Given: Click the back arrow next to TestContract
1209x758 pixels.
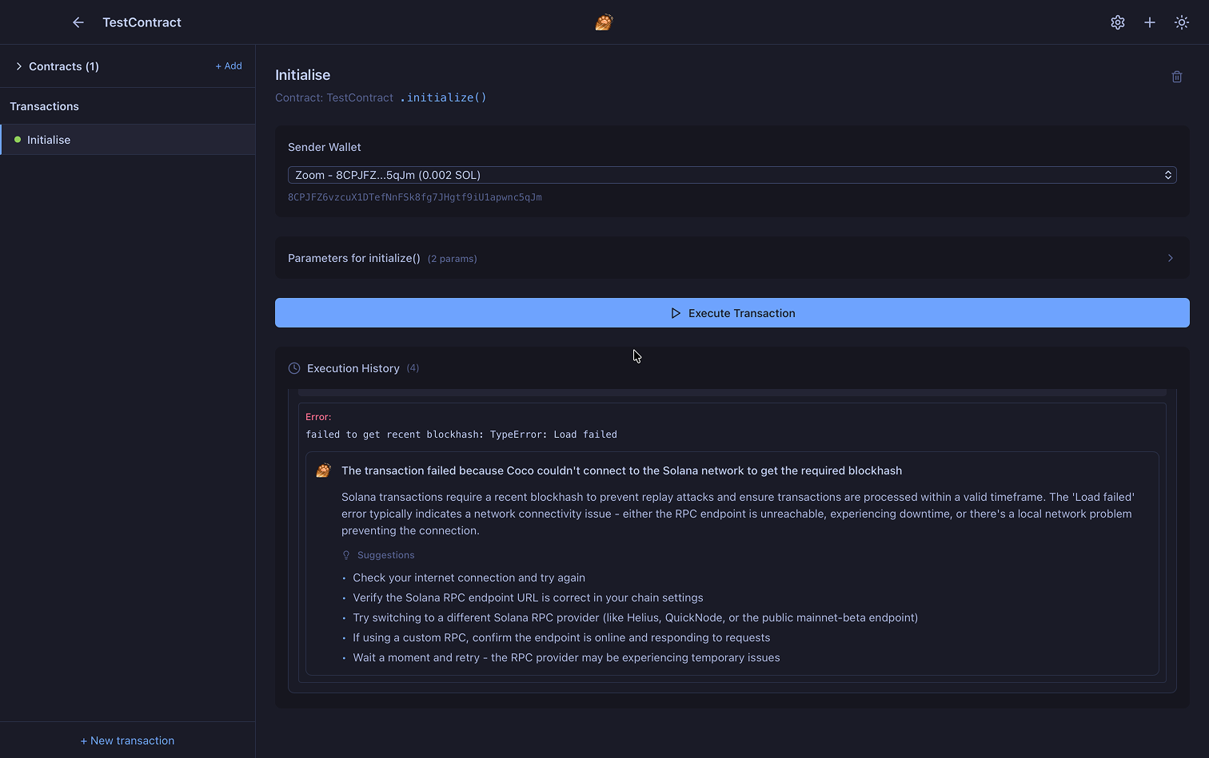Looking at the screenshot, I should [78, 22].
